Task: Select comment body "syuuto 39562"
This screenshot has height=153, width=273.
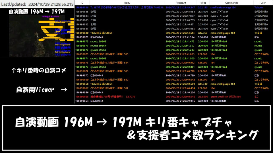Action: [98, 58]
